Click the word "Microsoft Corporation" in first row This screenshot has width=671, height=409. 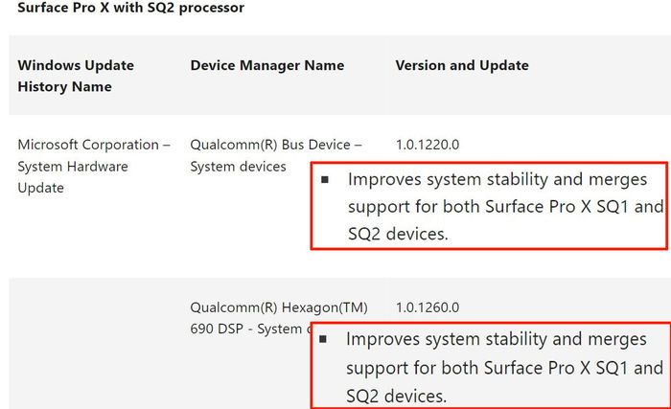pos(87,145)
